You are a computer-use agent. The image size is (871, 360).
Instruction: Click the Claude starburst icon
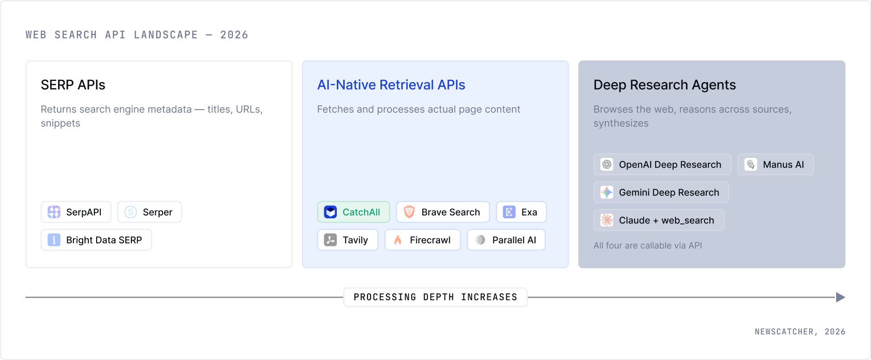(x=607, y=220)
